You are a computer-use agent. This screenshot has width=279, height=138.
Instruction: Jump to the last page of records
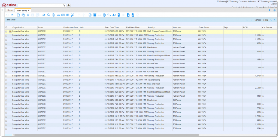275,20
